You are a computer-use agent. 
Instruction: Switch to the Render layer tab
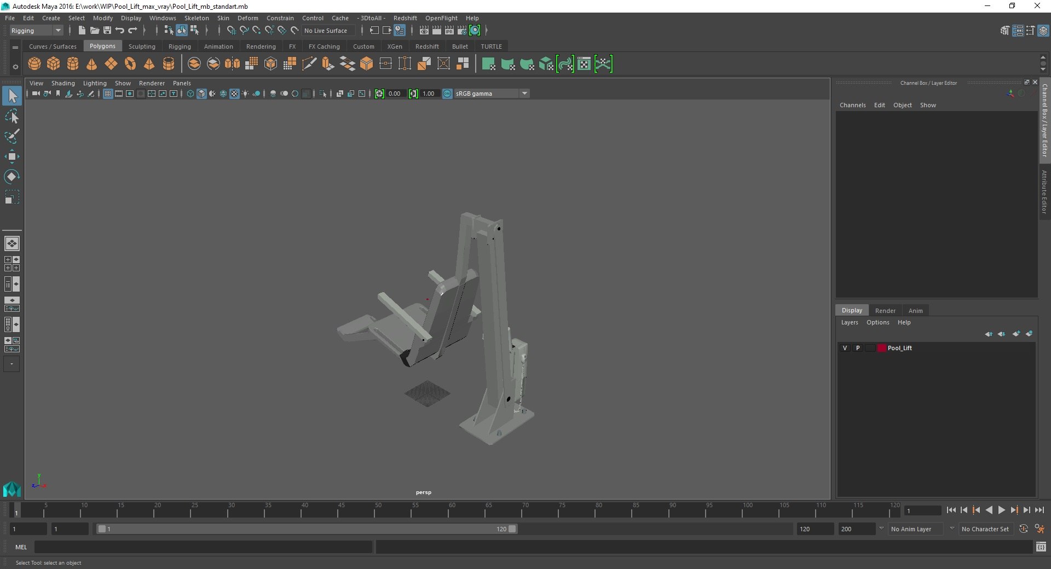[x=885, y=311]
